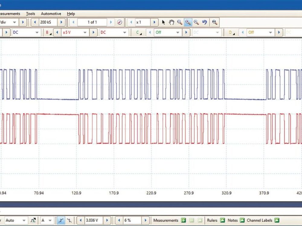302x226 pixels.
Task: Open channel D options button
Action: coord(232,33)
